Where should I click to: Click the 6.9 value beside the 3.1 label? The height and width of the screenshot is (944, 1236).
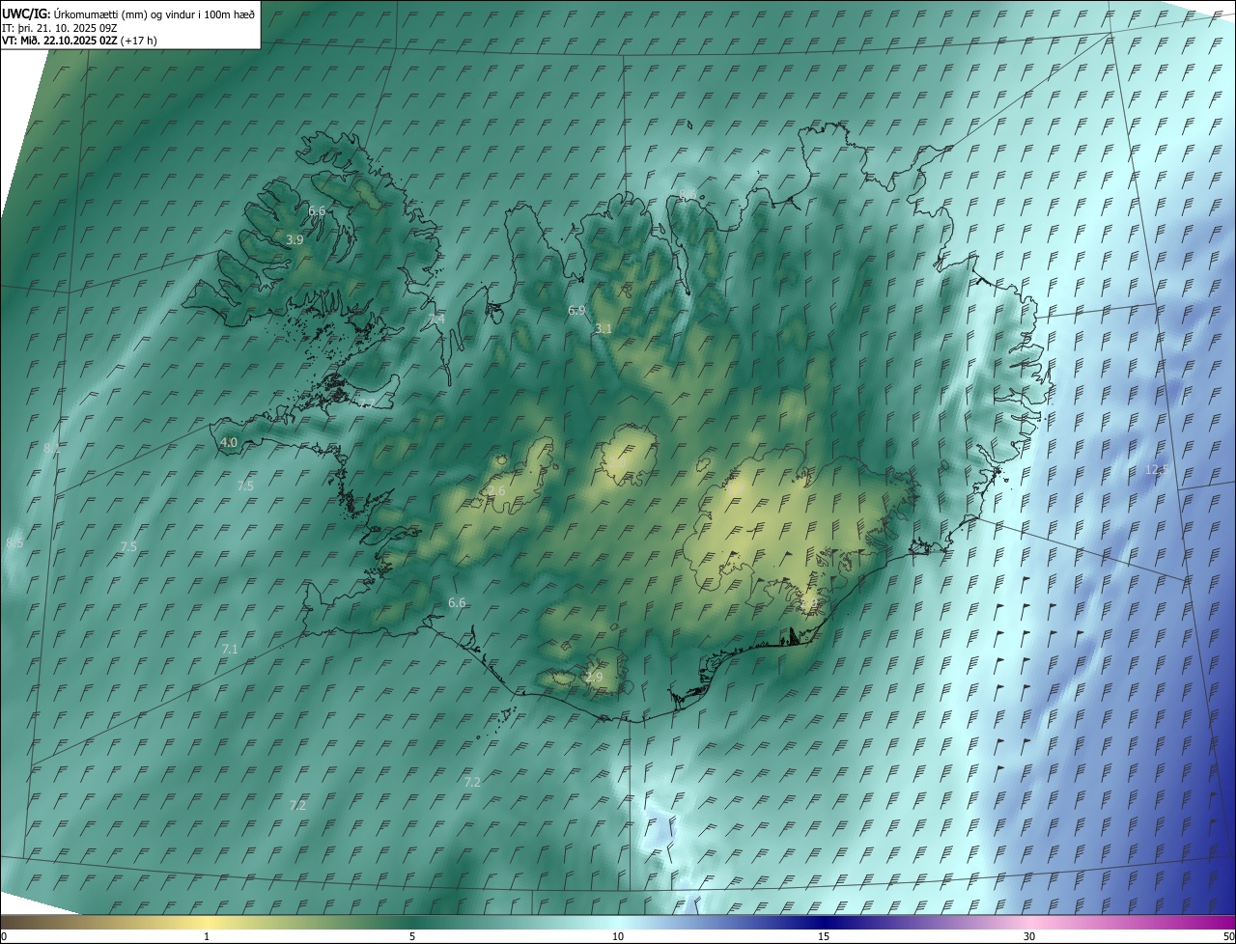(576, 310)
